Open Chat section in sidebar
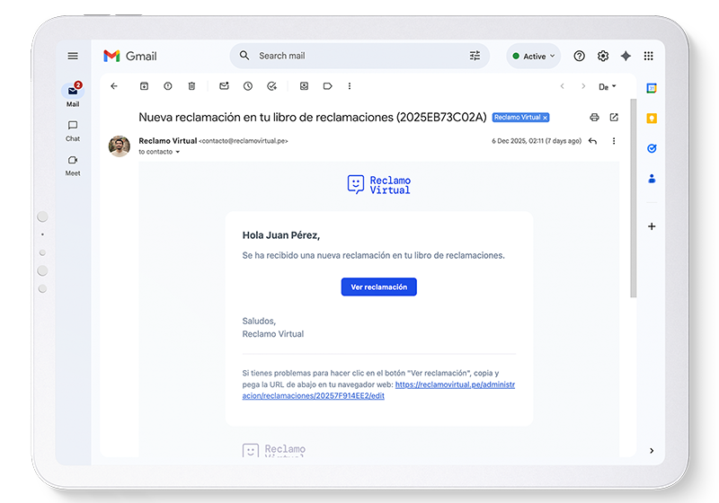This screenshot has height=503, width=719. (73, 131)
